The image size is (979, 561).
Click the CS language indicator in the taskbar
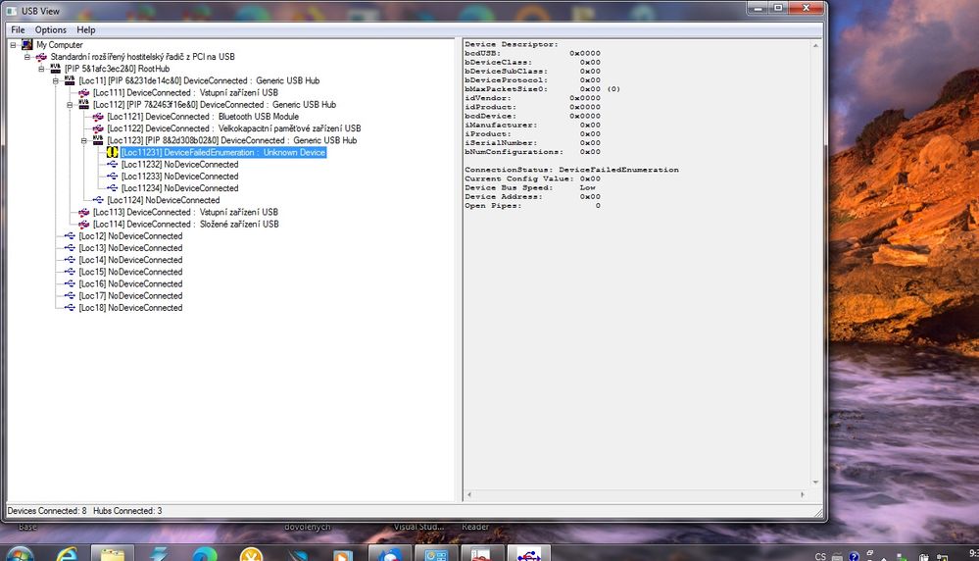click(x=820, y=556)
